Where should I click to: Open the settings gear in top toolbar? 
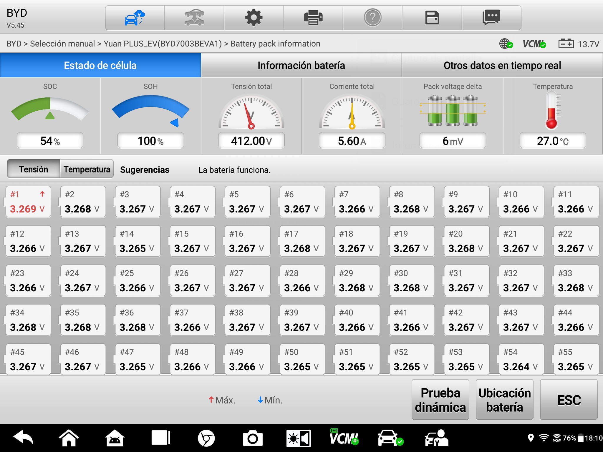click(x=254, y=18)
